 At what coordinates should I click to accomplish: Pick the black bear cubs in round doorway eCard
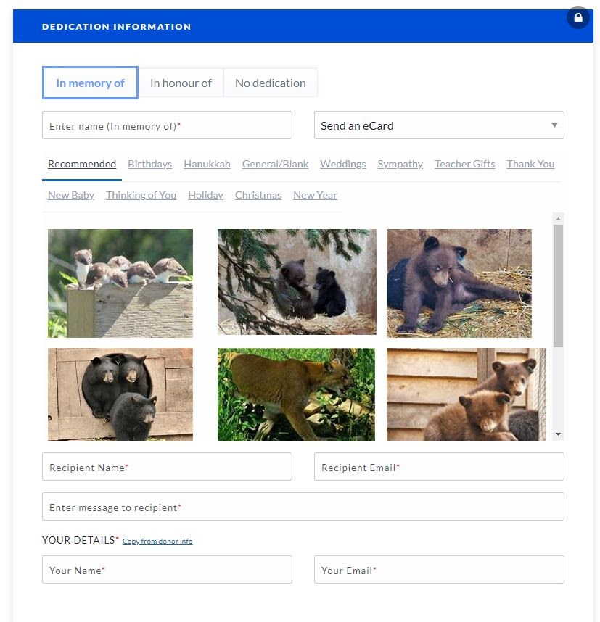(x=120, y=394)
